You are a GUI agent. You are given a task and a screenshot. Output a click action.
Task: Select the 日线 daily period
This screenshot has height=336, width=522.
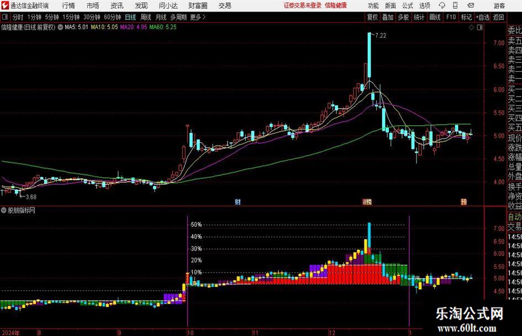tap(130, 17)
